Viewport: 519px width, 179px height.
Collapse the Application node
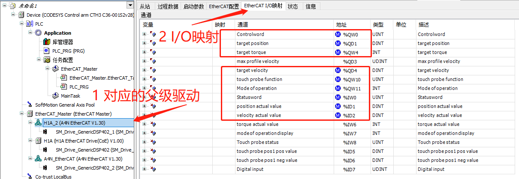click(31, 33)
